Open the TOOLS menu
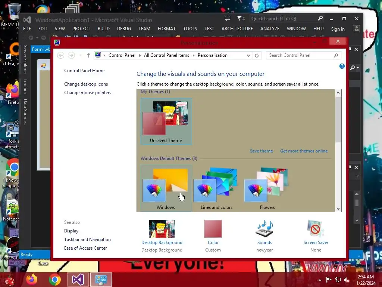Viewport: 382px width, 287px height. [190, 28]
